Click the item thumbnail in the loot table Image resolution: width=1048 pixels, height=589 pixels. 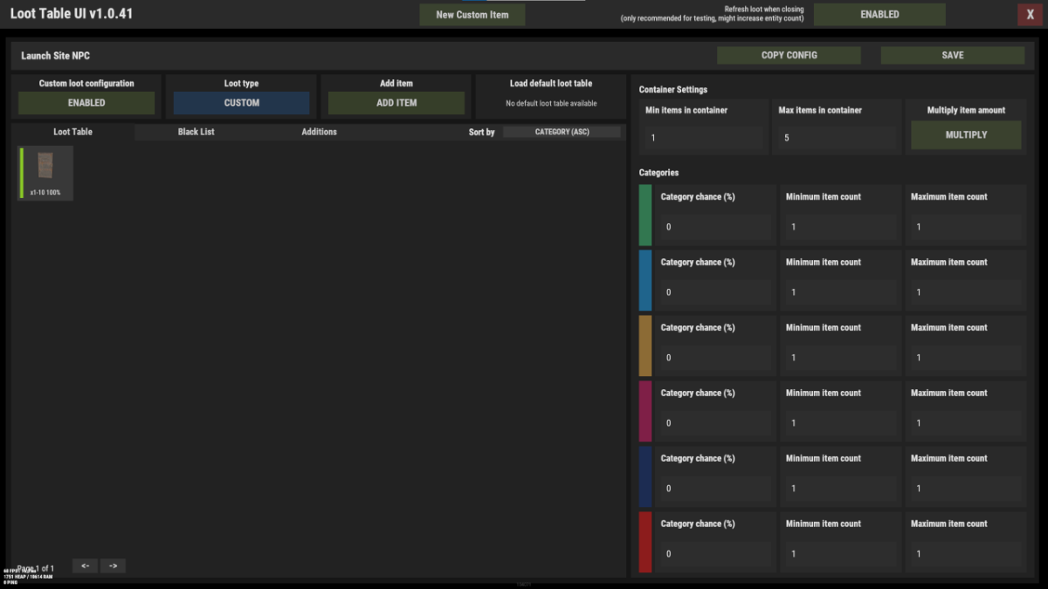pos(45,168)
